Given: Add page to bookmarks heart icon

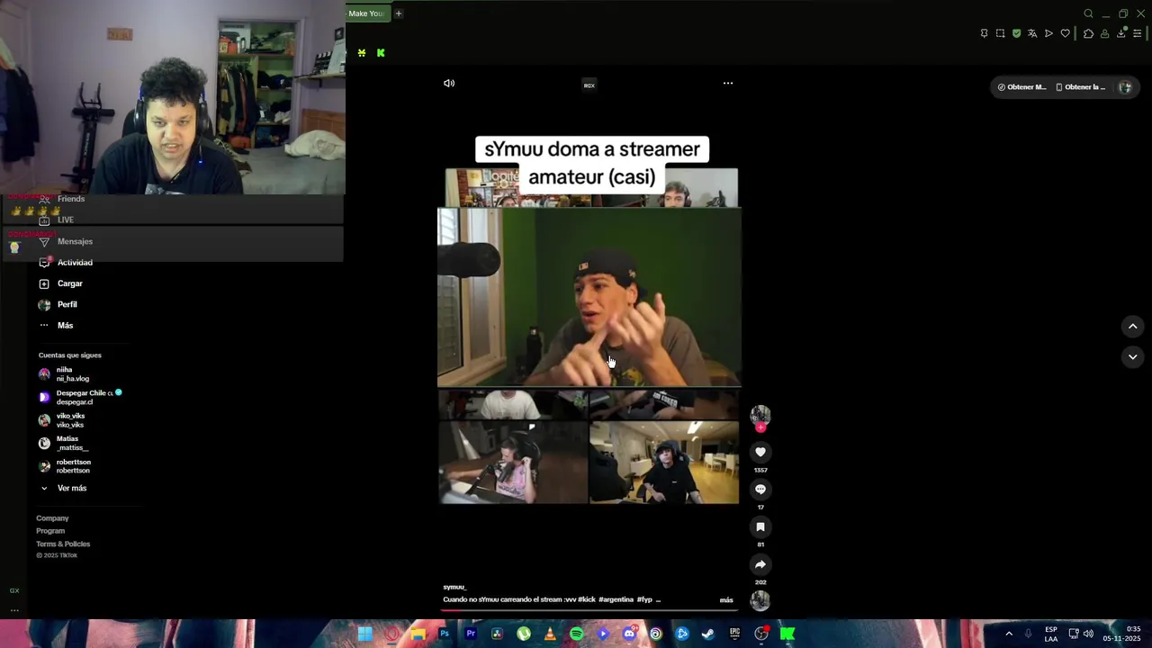Looking at the screenshot, I should 1066,33.
